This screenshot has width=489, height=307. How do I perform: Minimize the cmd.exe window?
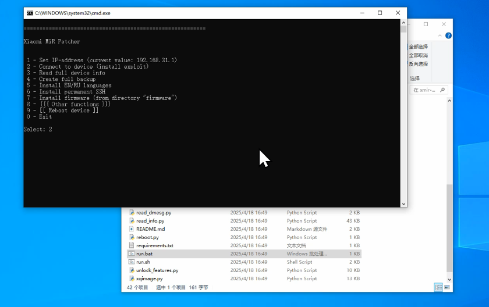(362, 13)
